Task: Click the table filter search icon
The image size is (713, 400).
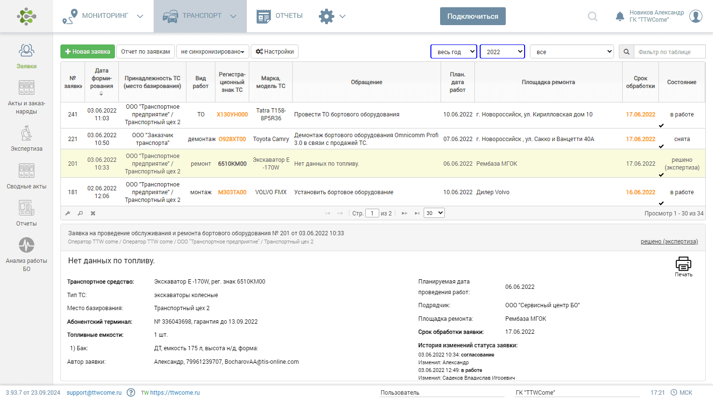Action: click(x=627, y=52)
